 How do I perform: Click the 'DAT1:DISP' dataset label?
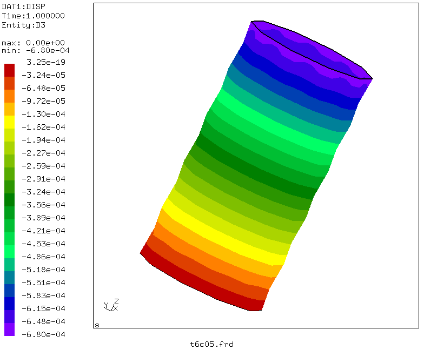pos(24,6)
